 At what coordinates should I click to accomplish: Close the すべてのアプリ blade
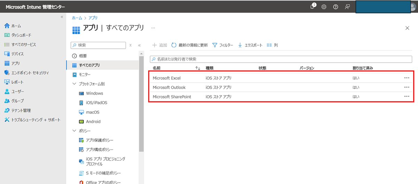point(407,28)
